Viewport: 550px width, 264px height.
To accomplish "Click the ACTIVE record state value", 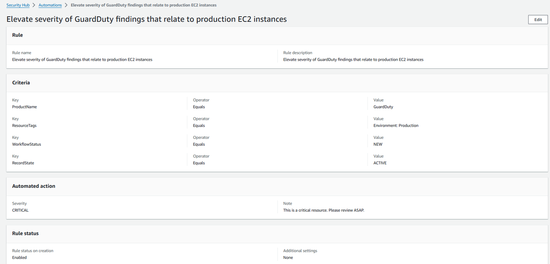I will pyautogui.click(x=380, y=163).
